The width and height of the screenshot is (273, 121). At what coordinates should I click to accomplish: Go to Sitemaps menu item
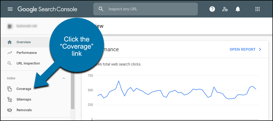point(24,100)
